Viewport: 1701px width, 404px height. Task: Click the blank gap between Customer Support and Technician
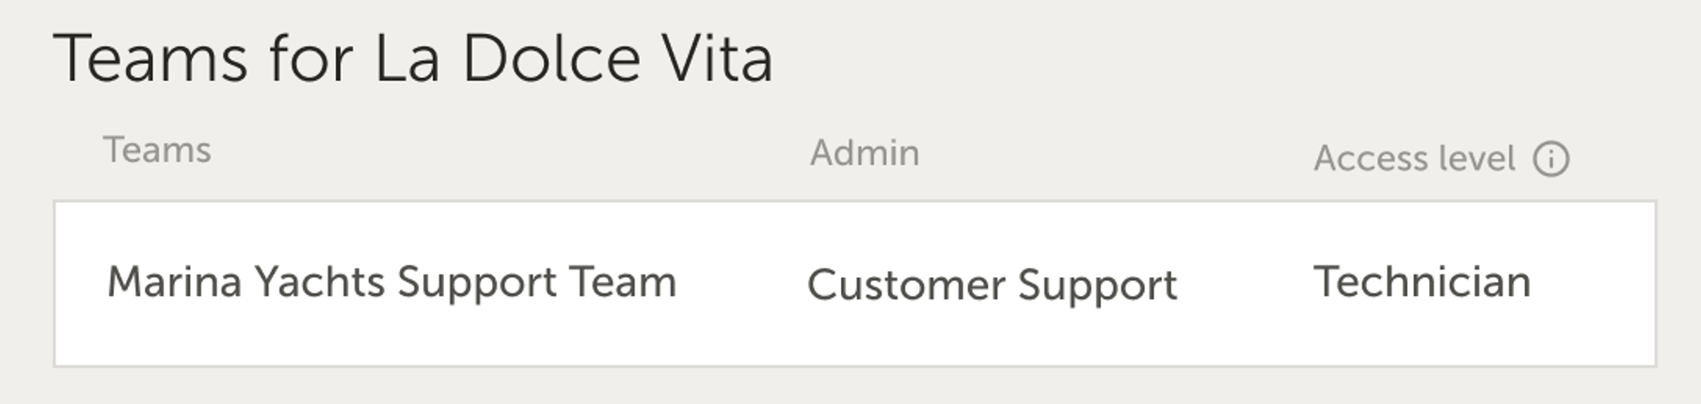click(x=1245, y=283)
